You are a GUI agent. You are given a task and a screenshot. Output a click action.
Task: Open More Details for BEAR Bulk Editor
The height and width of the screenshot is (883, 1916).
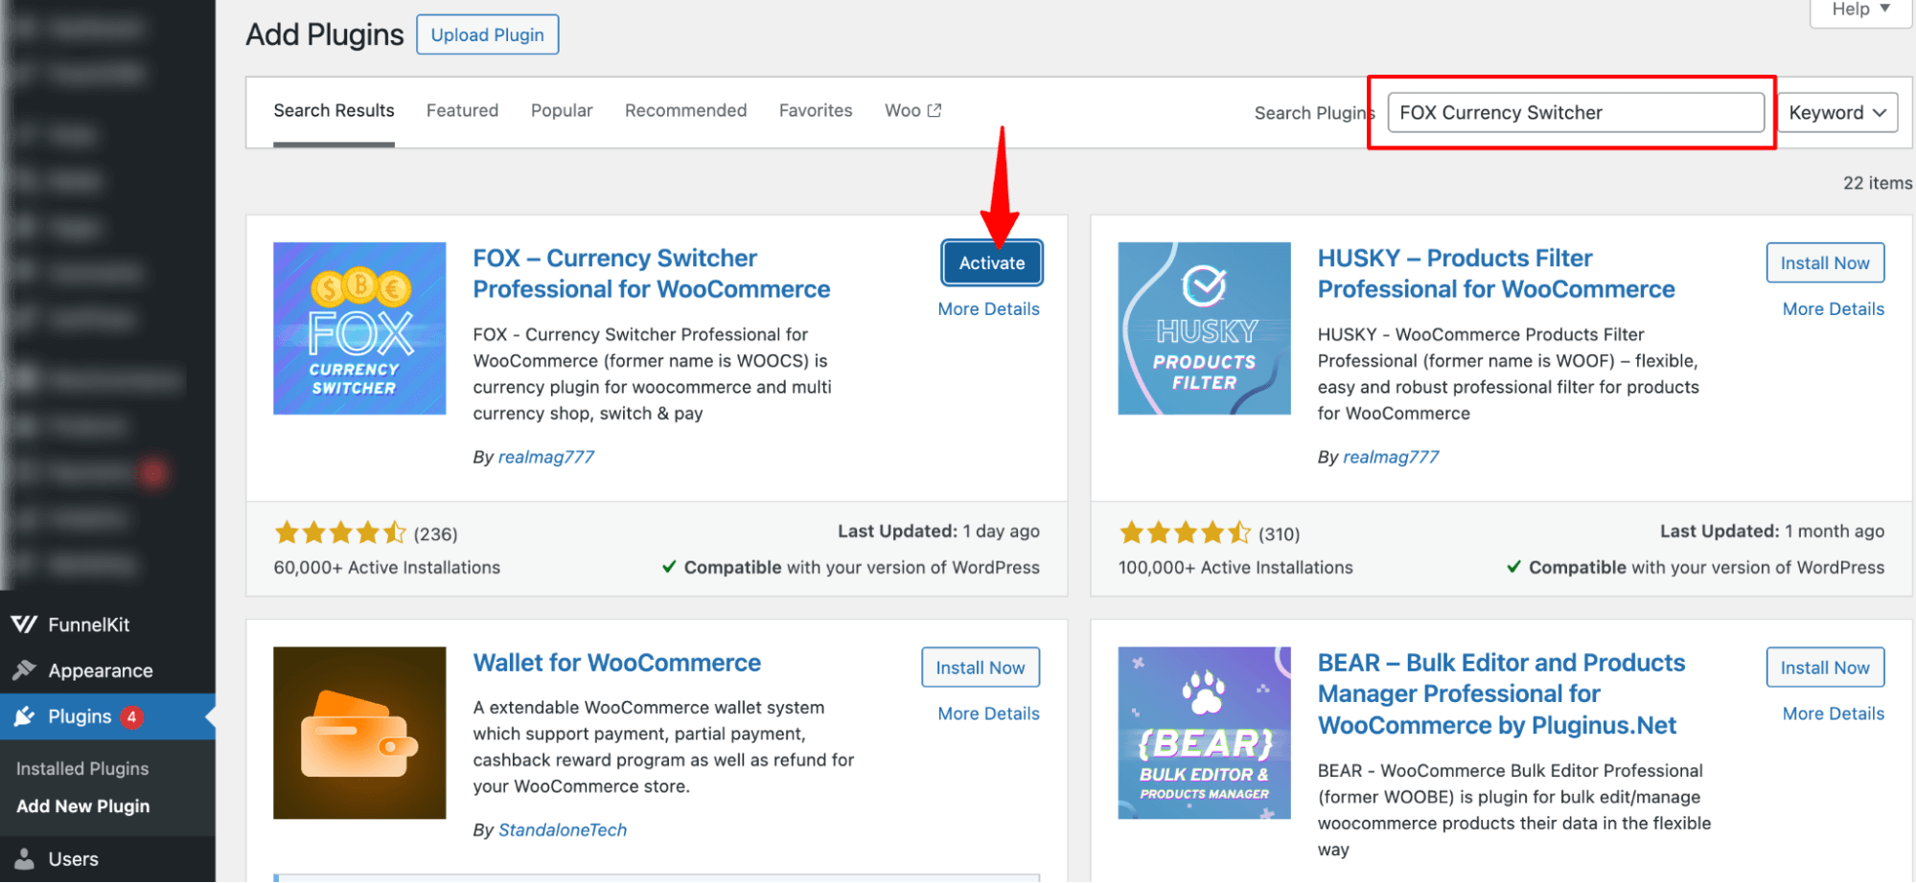1833,713
